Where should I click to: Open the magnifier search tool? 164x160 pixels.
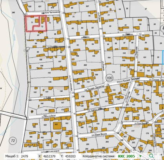[151, 156]
